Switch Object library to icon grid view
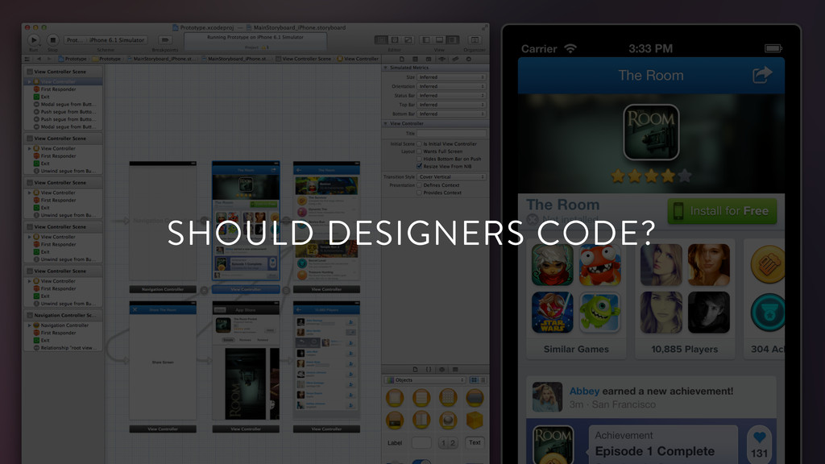The width and height of the screenshot is (825, 464). coord(474,380)
